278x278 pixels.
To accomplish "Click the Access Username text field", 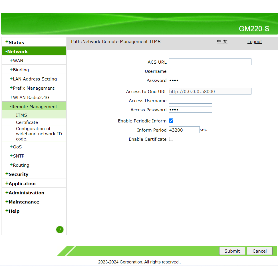I will click(x=190, y=100).
